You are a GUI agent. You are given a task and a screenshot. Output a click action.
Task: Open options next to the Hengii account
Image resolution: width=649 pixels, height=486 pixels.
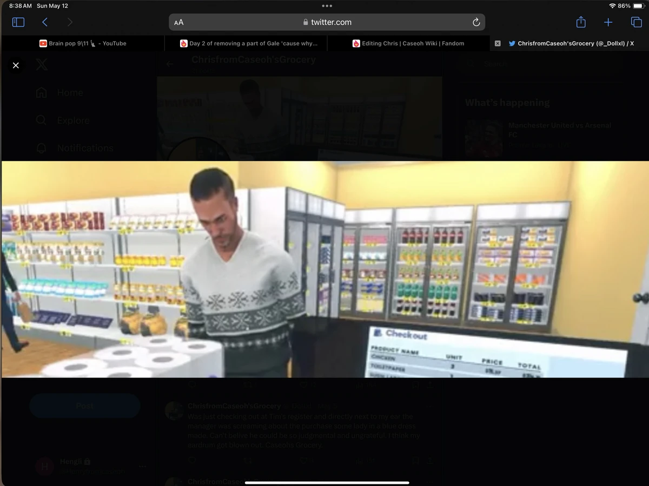[142, 466]
